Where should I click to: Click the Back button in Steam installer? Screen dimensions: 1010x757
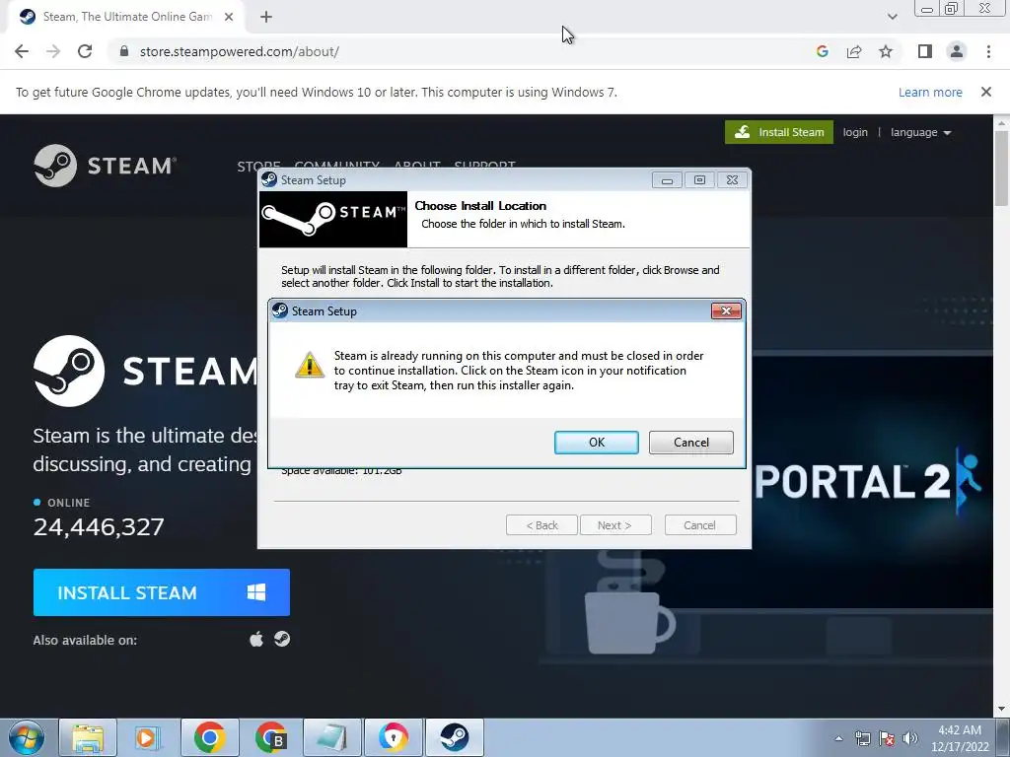541,525
